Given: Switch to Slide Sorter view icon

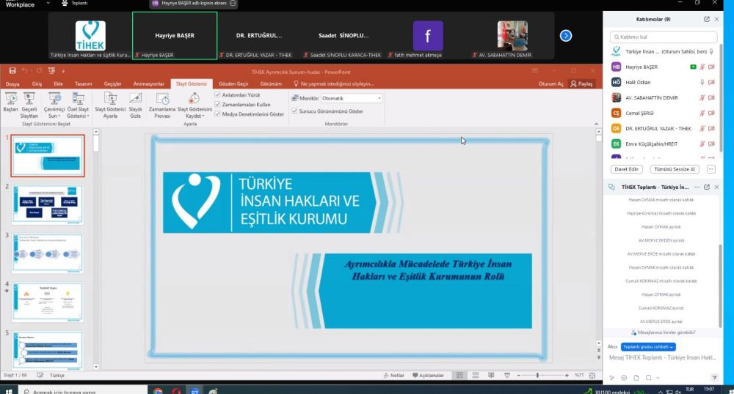Looking at the screenshot, I should click(x=476, y=376).
